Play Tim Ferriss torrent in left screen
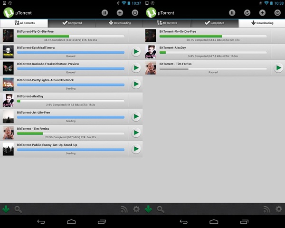The width and height of the screenshot is (285, 228). coord(136,133)
